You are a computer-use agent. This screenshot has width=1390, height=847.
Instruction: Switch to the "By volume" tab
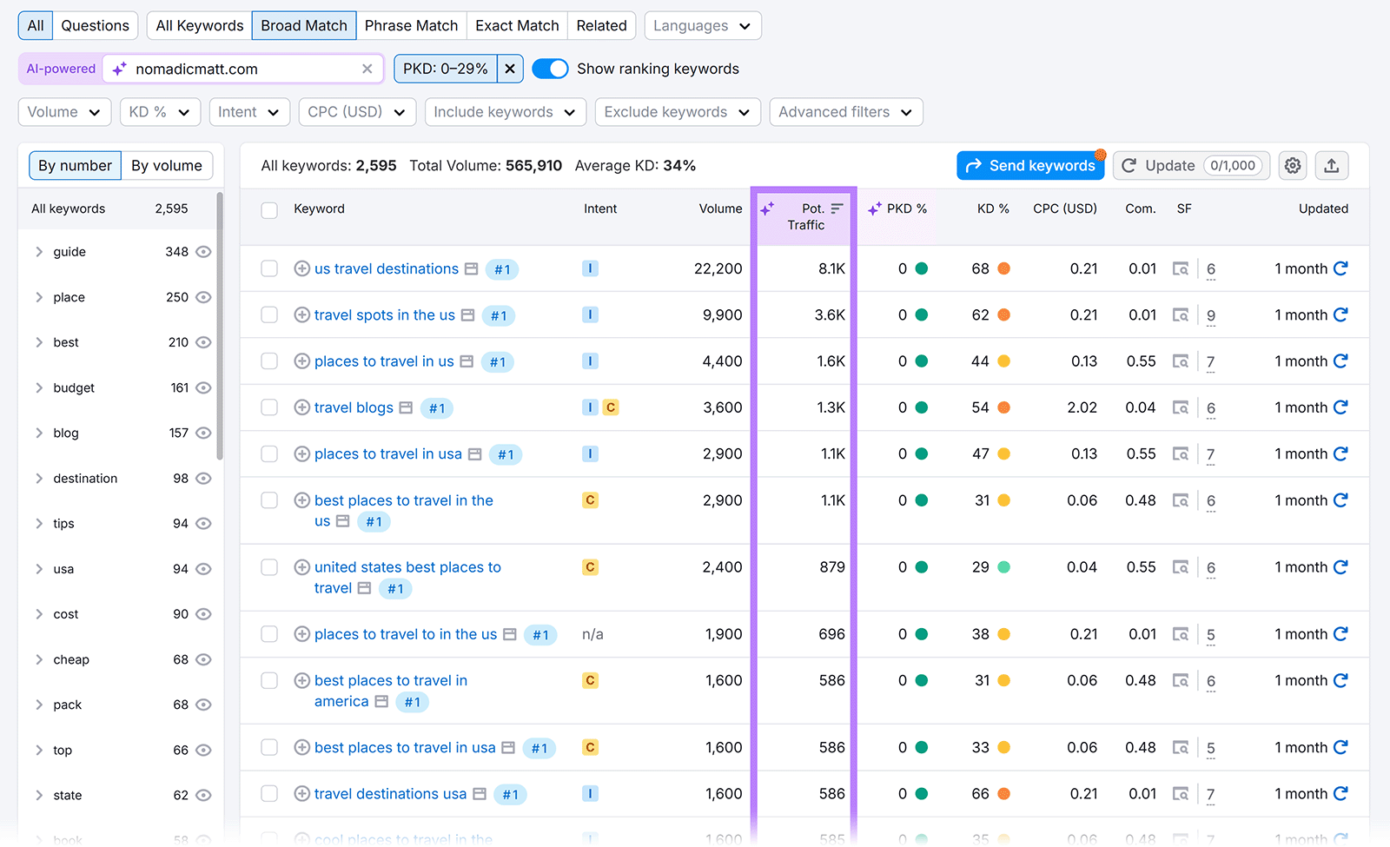point(167,165)
